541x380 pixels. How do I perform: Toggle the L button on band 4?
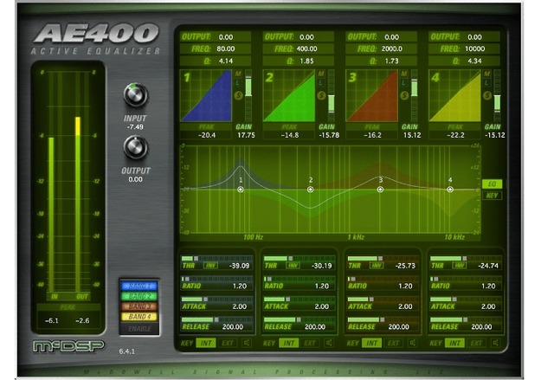pos(486,83)
